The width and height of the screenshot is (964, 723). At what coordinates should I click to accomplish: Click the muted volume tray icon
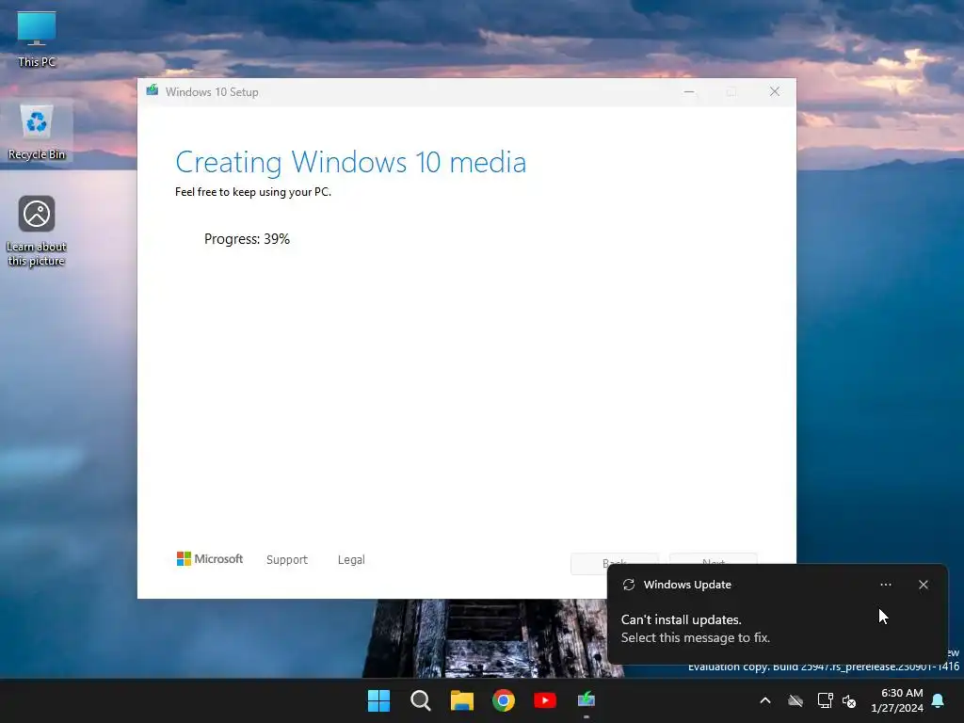click(x=849, y=700)
